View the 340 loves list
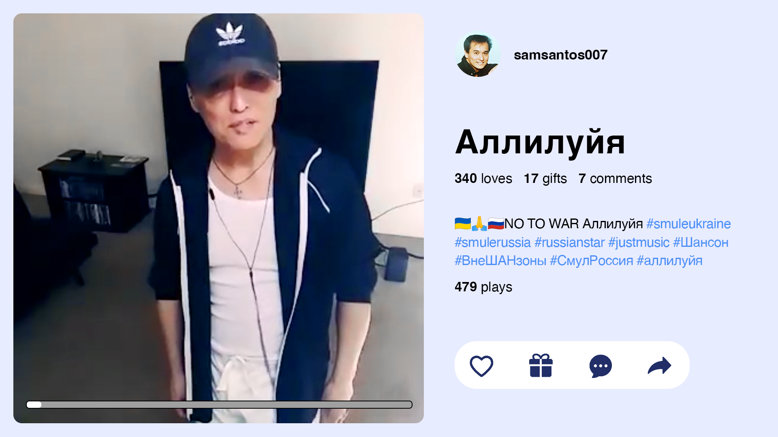 (483, 178)
